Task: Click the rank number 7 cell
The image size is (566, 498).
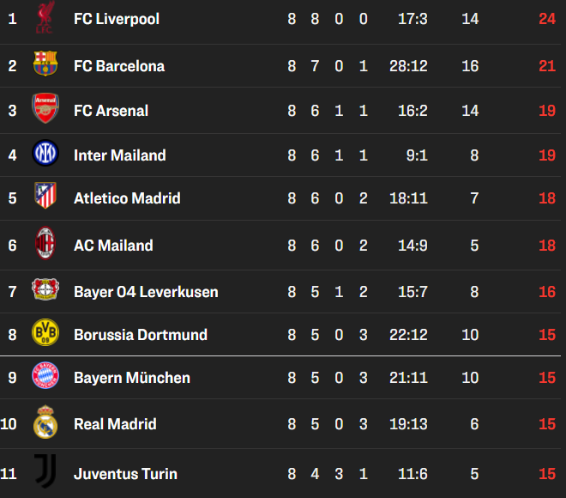Action: point(12,292)
